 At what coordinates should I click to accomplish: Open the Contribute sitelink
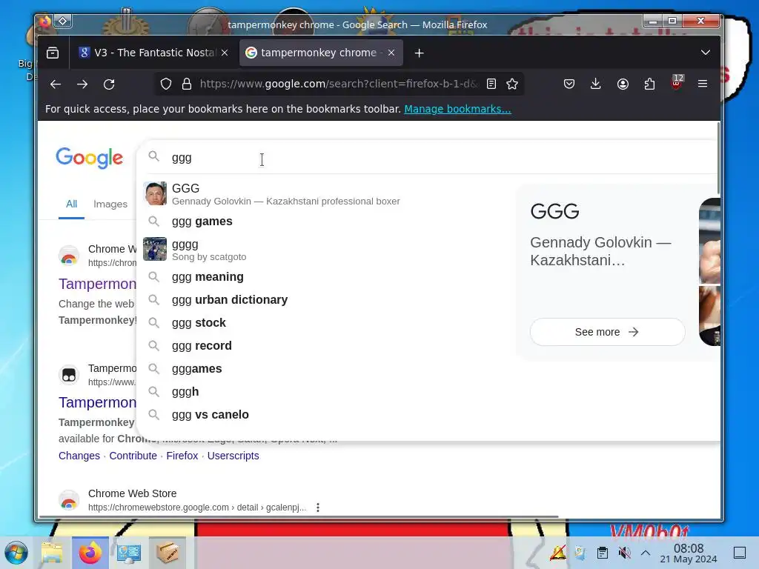point(133,456)
